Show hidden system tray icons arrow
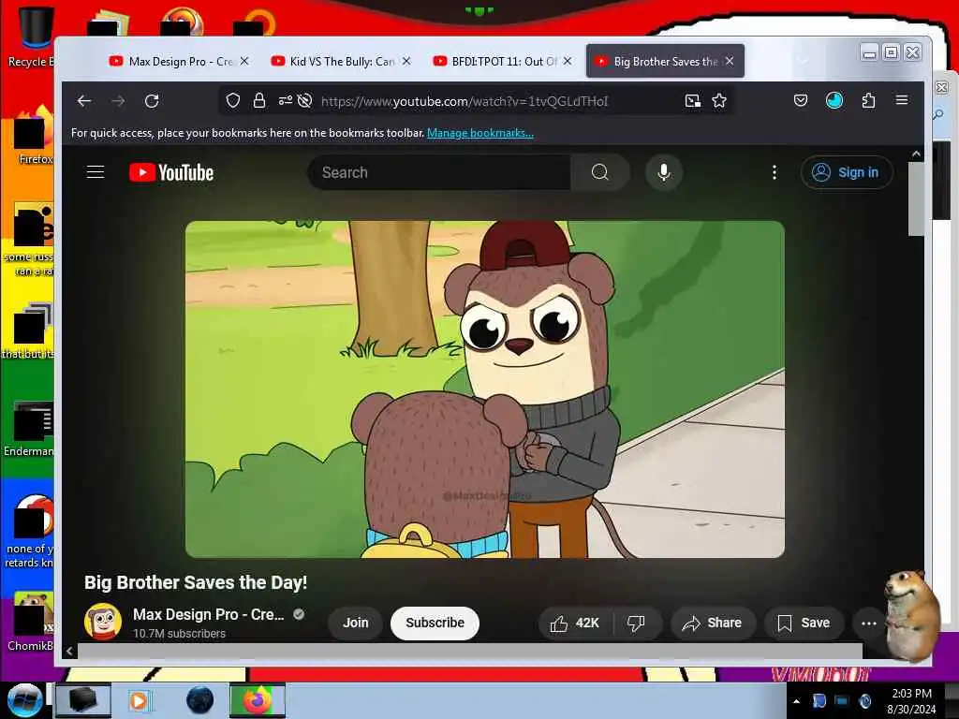959x719 pixels. pyautogui.click(x=796, y=701)
